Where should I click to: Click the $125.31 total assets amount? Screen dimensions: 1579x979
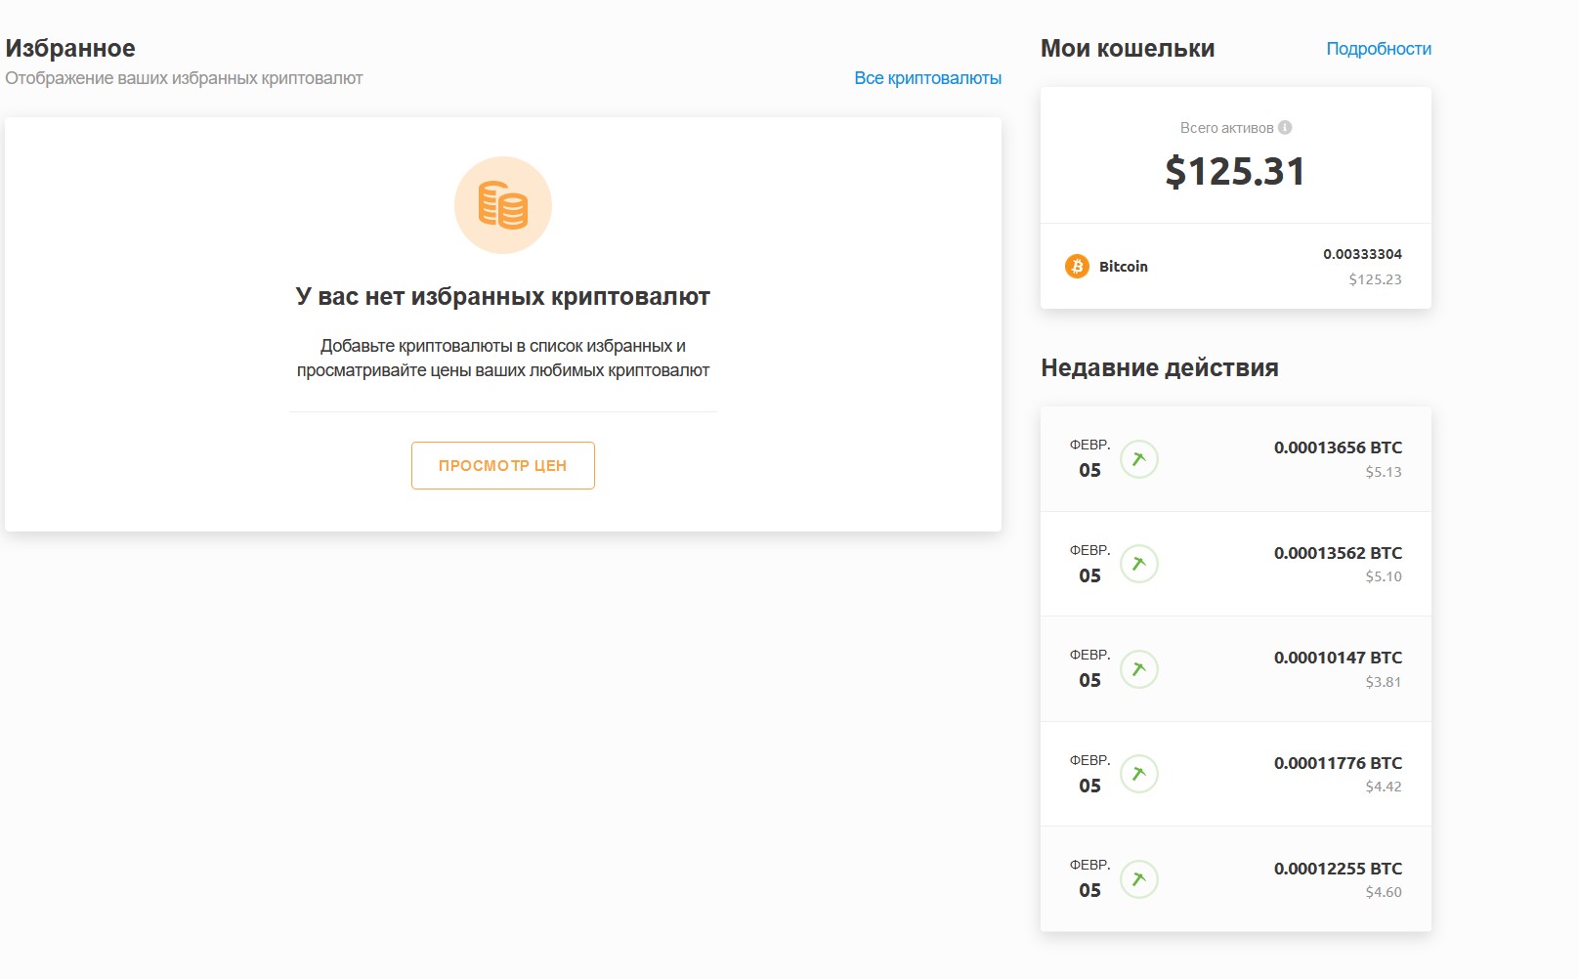point(1235,172)
